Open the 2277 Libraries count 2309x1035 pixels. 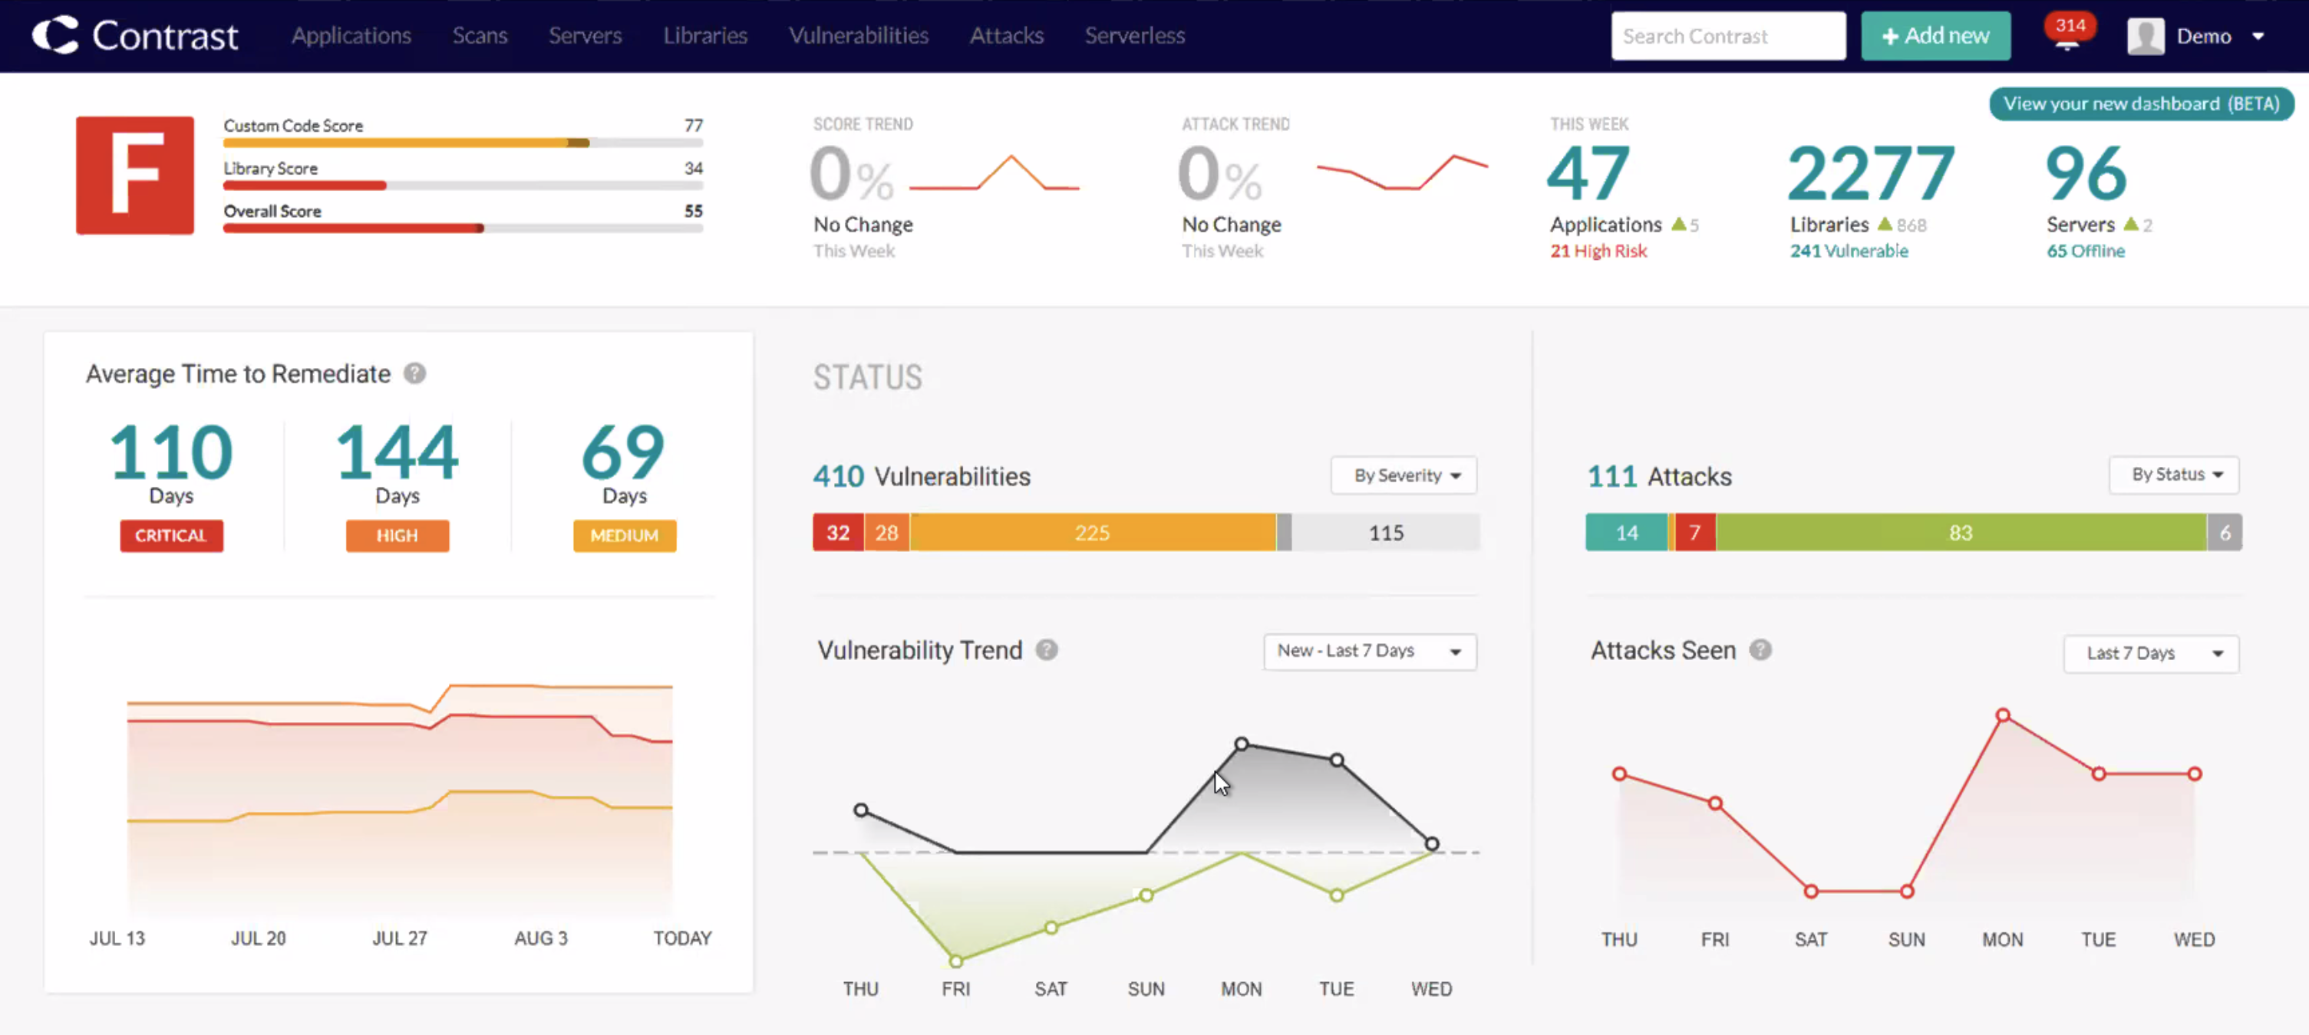click(x=1871, y=174)
